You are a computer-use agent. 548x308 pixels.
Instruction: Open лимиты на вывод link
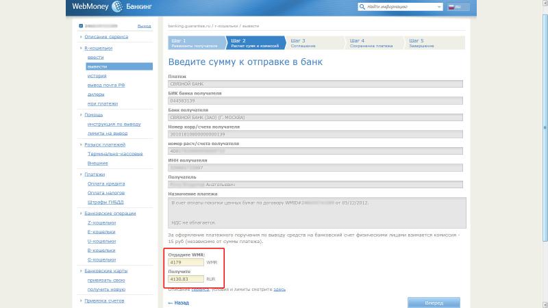point(108,133)
